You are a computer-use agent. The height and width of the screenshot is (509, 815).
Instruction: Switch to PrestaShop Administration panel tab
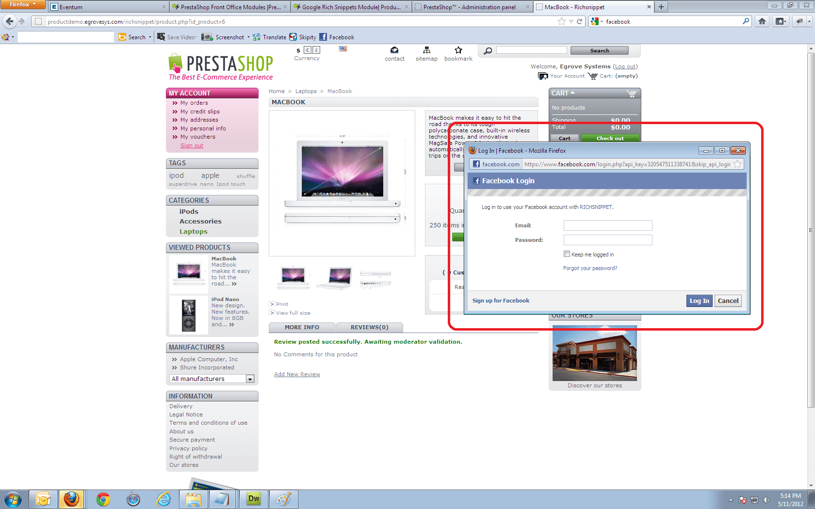click(472, 7)
